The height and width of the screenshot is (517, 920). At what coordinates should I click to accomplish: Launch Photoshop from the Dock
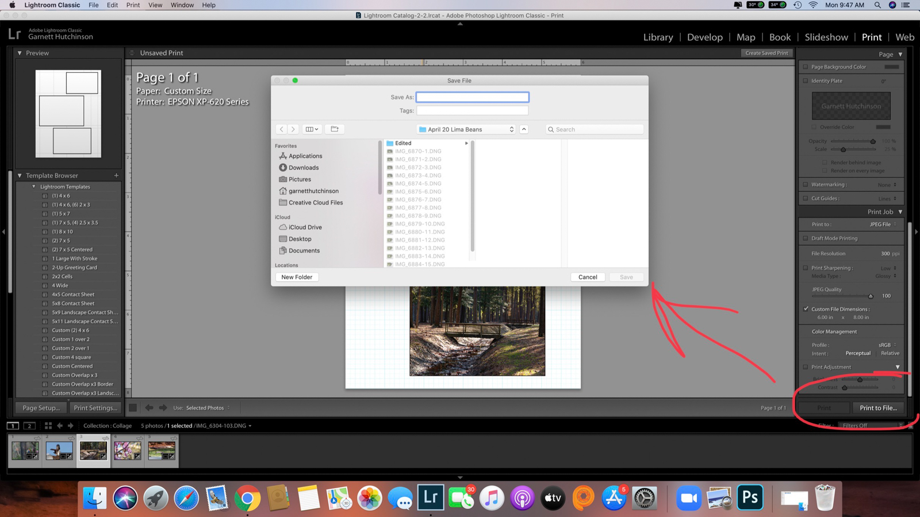(750, 497)
